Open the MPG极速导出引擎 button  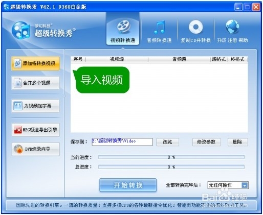click(36, 130)
